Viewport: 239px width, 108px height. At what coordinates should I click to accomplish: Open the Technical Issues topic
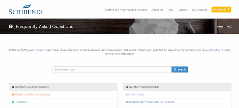pos(135,95)
